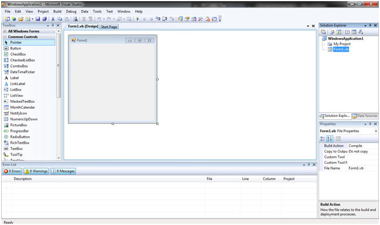Toggle auto-hide pin on Error List
This screenshot has width=380, height=225.
click(x=309, y=164)
